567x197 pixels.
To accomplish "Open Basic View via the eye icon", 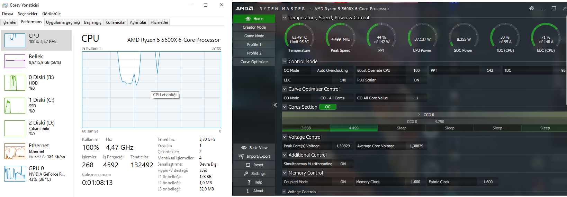I will pos(244,148).
